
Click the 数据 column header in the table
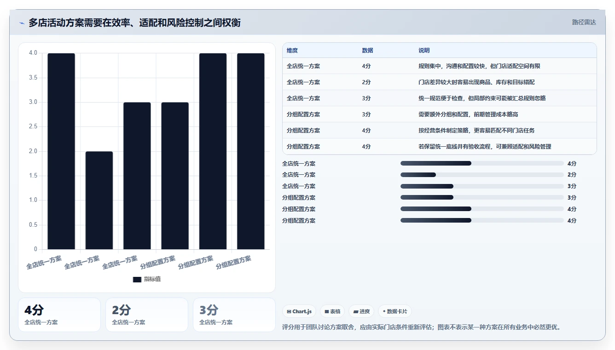tap(367, 51)
